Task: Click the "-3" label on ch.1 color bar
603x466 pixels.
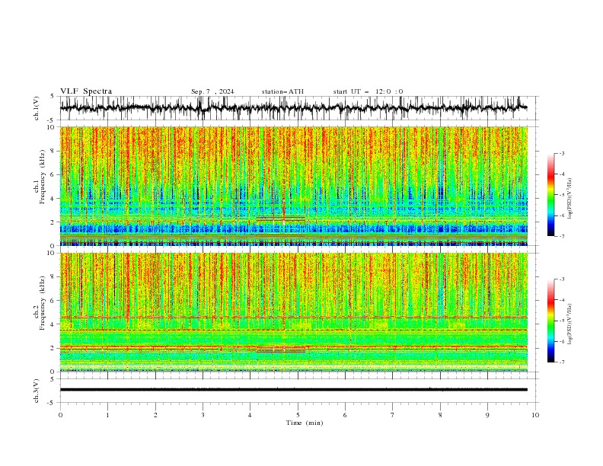Action: pyautogui.click(x=561, y=153)
